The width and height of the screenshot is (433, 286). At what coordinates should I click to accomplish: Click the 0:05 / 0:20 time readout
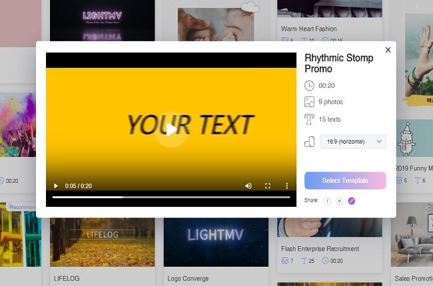(79, 186)
